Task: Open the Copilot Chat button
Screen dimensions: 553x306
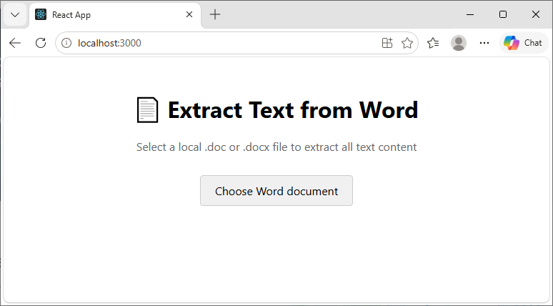Action: [x=524, y=43]
